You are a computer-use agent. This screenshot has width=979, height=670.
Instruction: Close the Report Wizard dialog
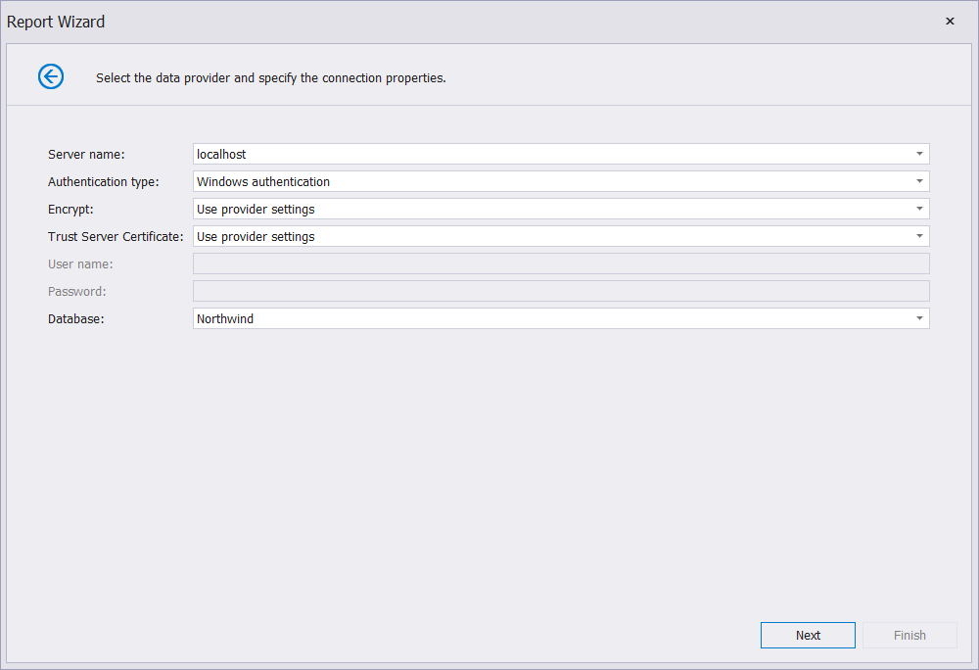point(949,21)
